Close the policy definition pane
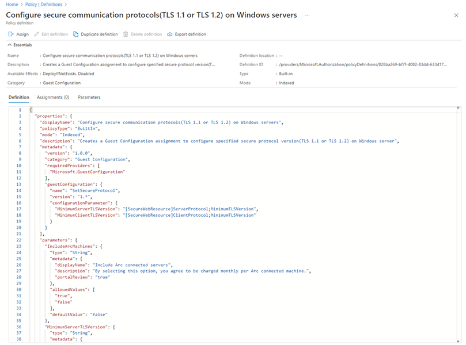The height and width of the screenshot is (345, 466). click(456, 15)
